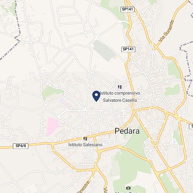Click the topmost SP141 road shield

(x=127, y=9)
